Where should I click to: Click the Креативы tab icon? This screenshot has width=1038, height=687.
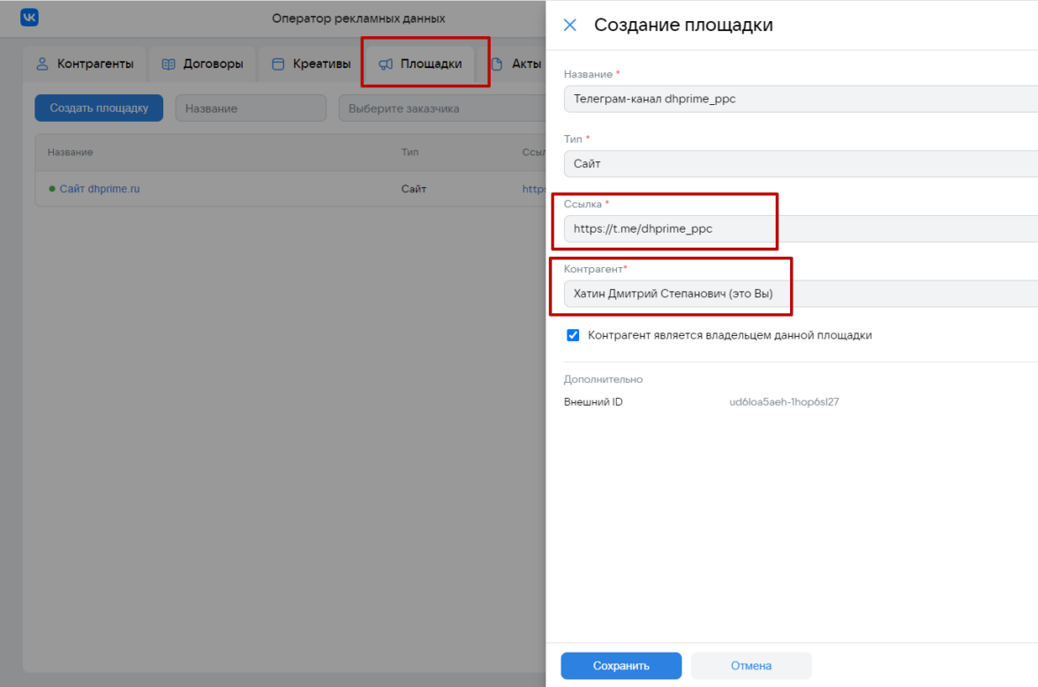278,64
